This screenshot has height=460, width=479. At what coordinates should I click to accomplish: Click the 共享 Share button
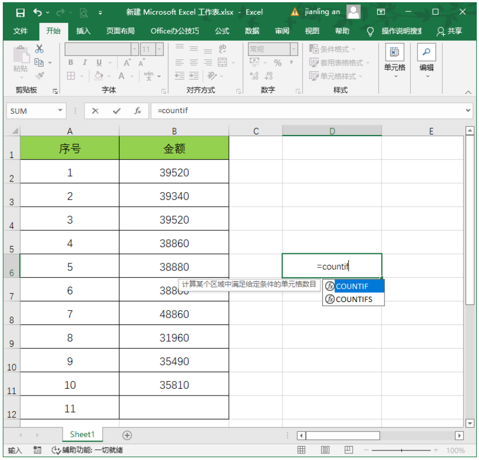(449, 31)
